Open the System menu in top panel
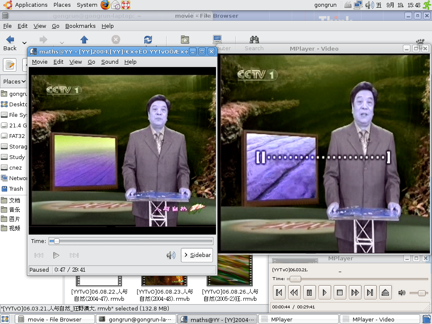 pyautogui.click(x=87, y=5)
